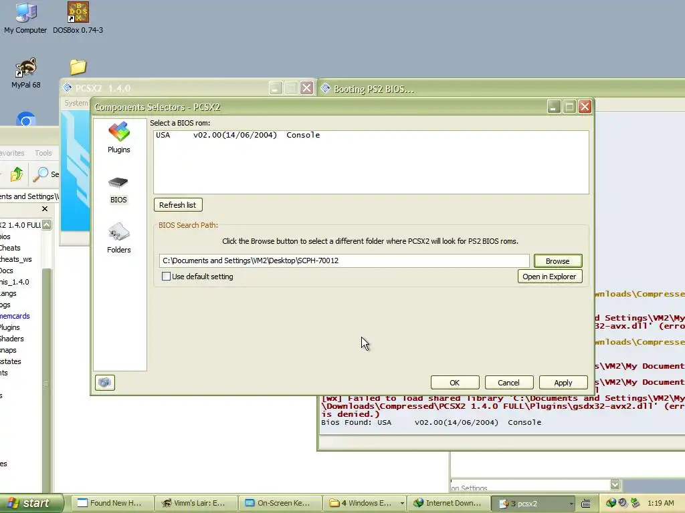Open the Tools menu in Explorer
This screenshot has height=513, width=685.
pos(43,153)
